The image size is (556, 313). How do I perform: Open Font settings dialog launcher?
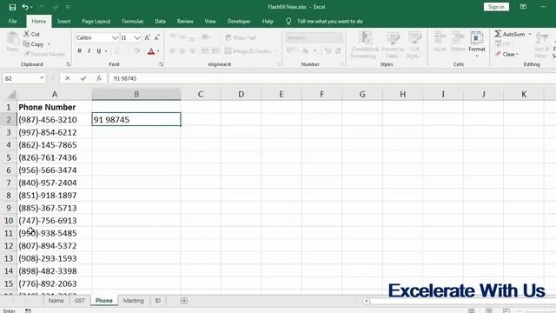(x=161, y=64)
